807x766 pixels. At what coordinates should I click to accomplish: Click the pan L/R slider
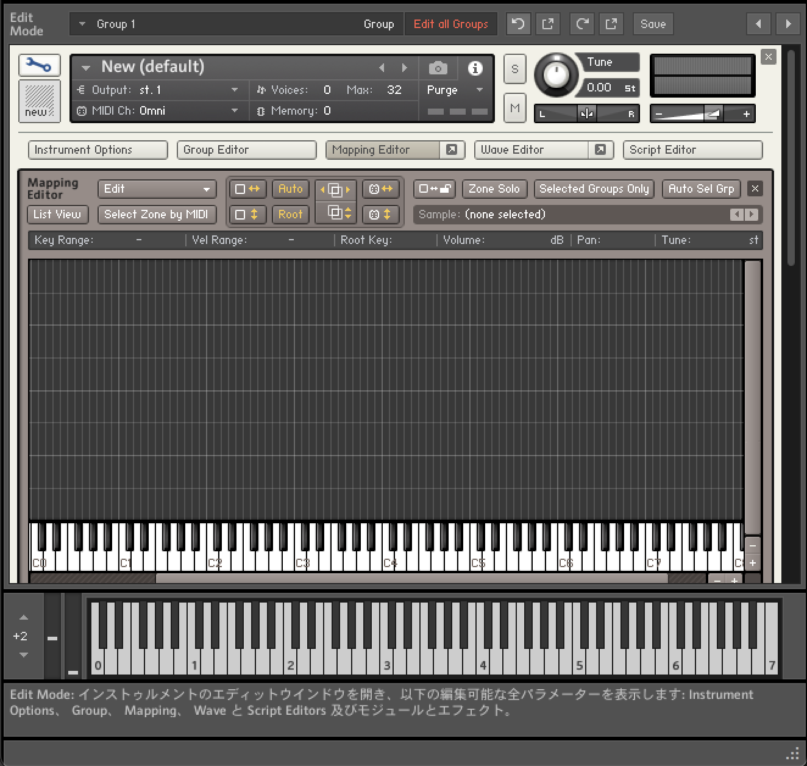(587, 113)
